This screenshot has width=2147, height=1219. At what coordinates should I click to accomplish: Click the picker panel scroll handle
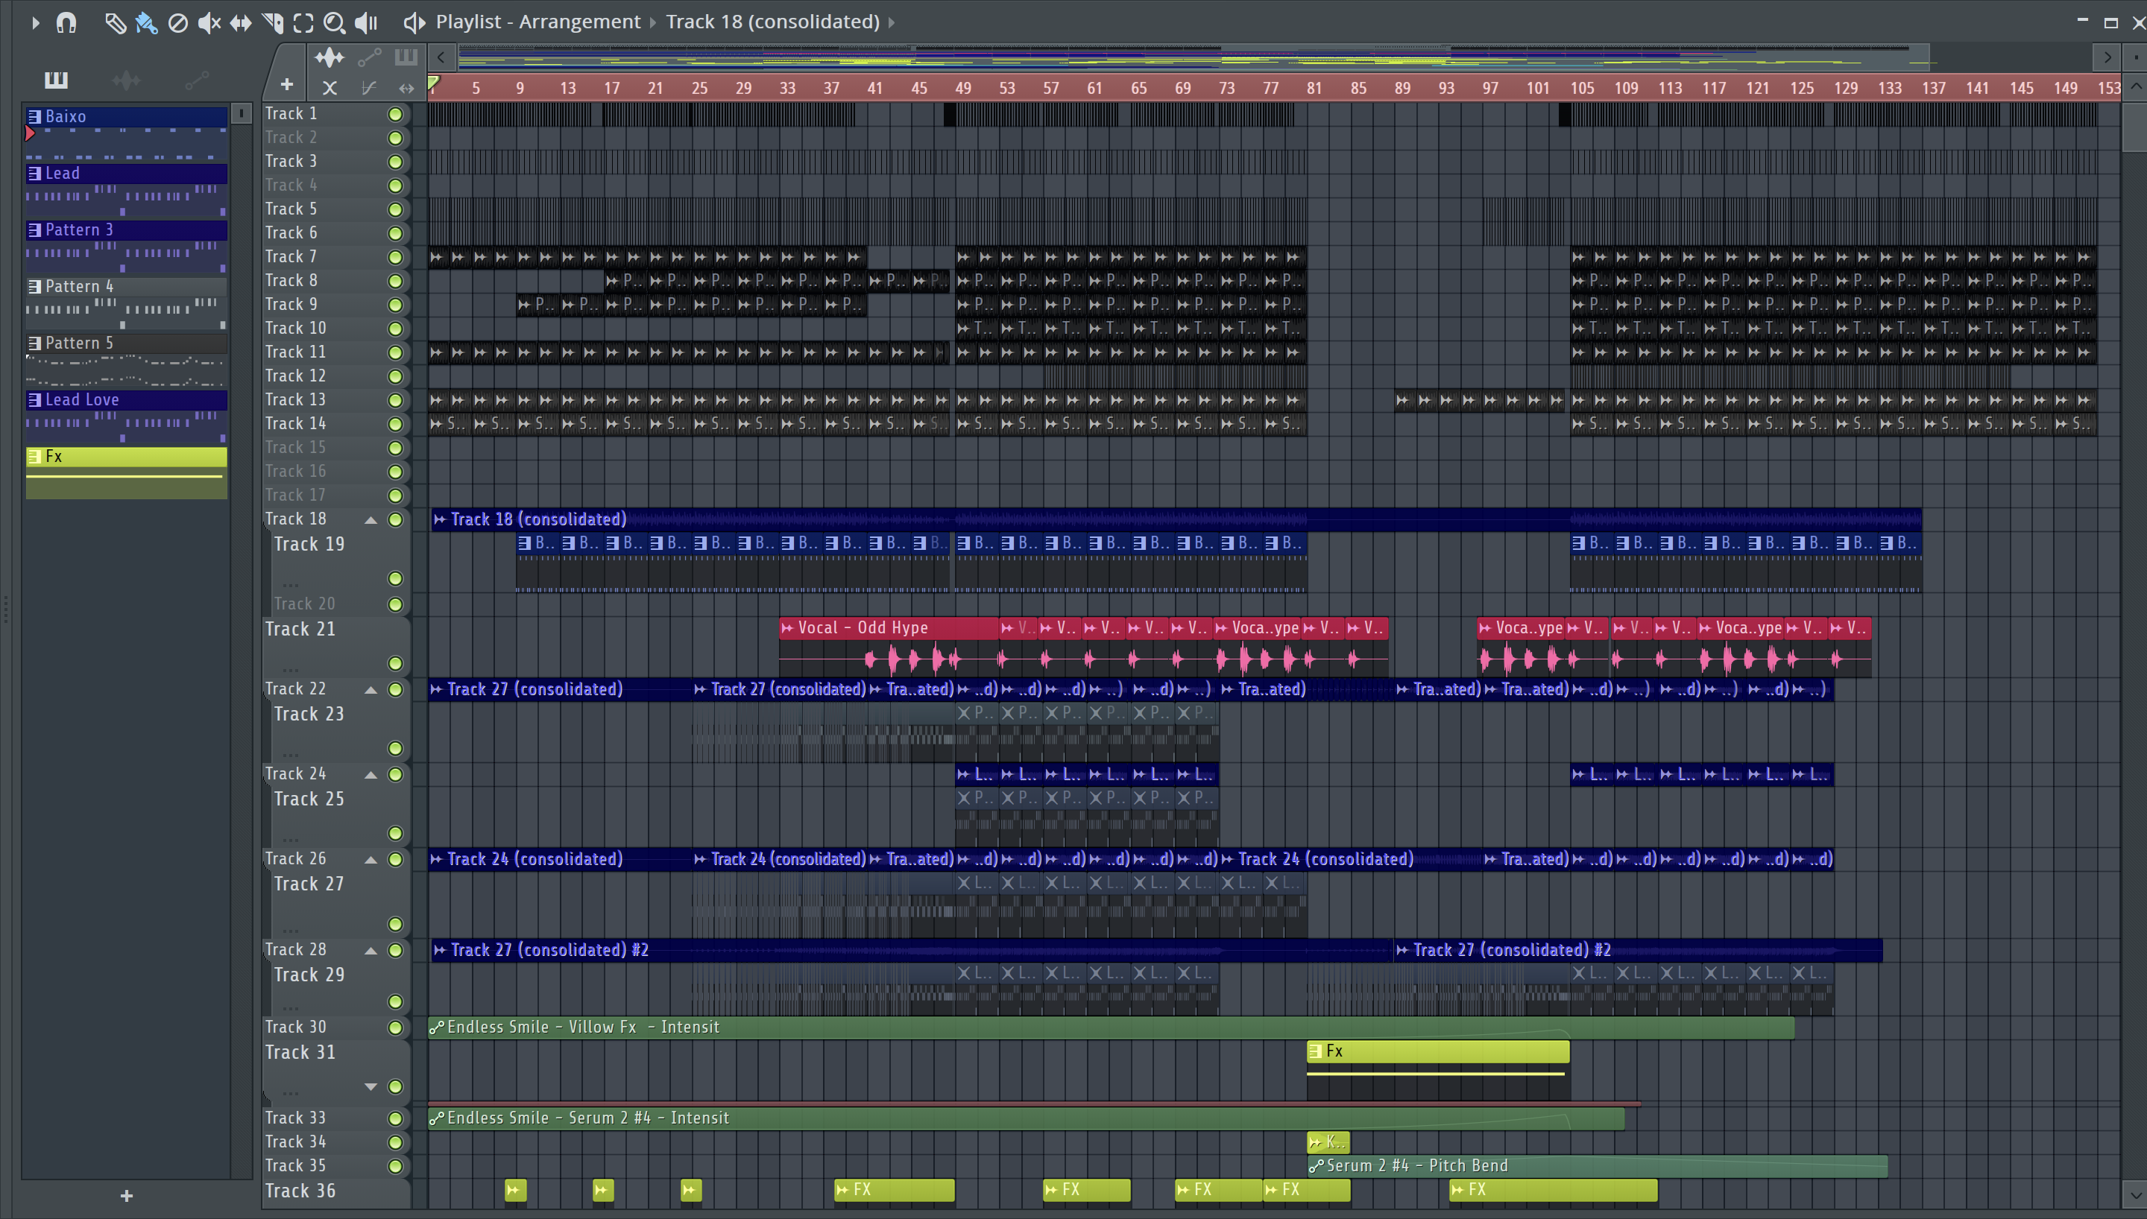[240, 113]
